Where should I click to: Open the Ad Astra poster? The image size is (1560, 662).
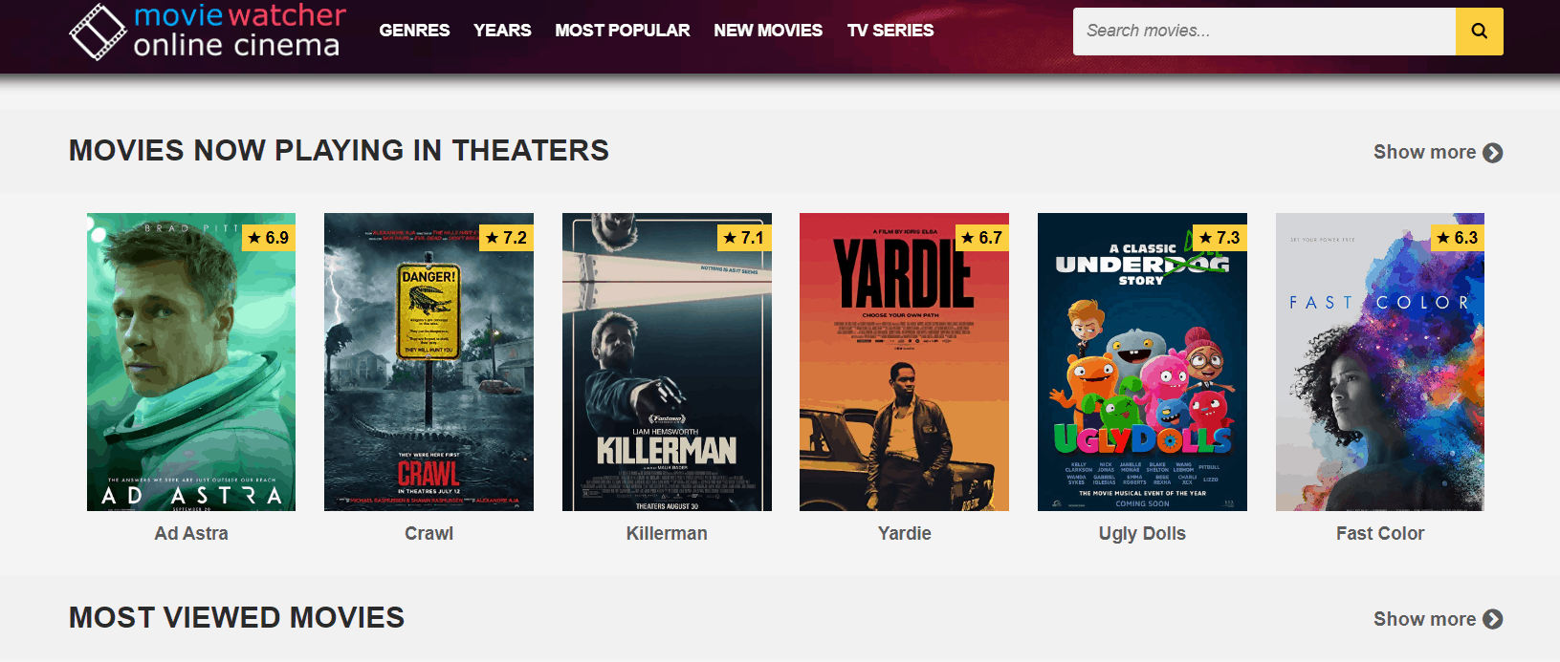click(191, 362)
